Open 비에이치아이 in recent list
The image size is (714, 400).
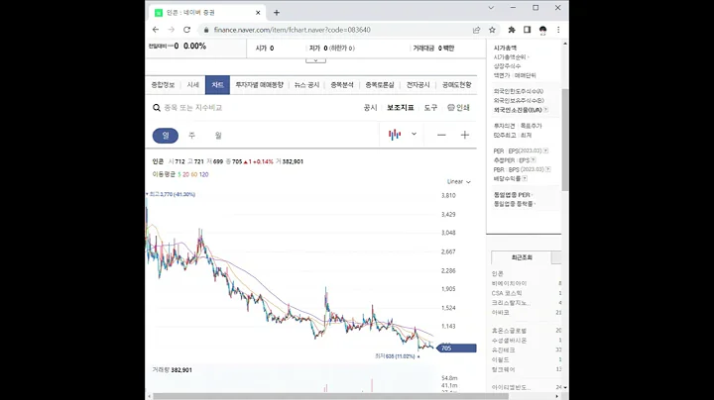pos(509,283)
